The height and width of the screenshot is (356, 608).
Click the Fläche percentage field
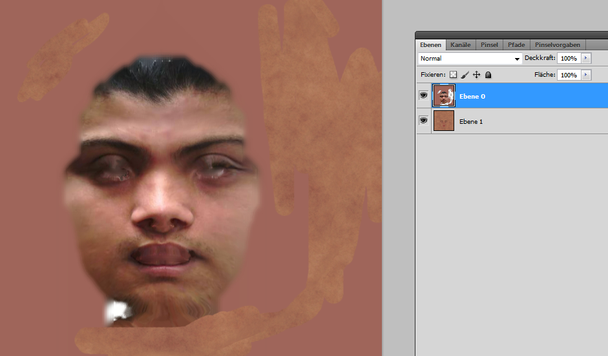tap(569, 75)
